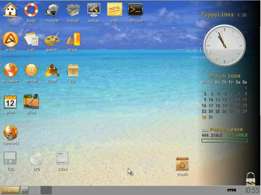
Task: Launch the paint palette icon
Action: click(x=52, y=40)
